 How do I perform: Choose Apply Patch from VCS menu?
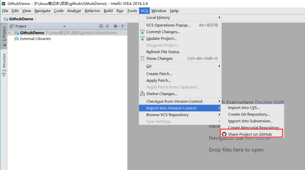pos(180,81)
